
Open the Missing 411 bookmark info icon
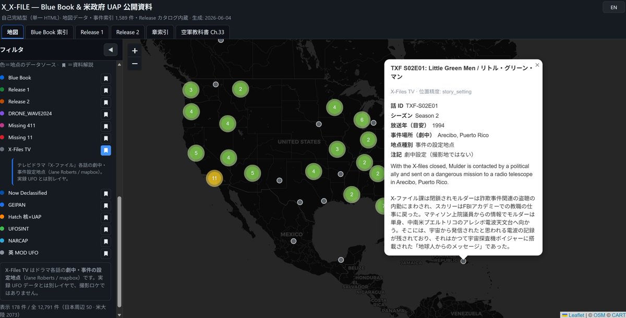(x=106, y=126)
